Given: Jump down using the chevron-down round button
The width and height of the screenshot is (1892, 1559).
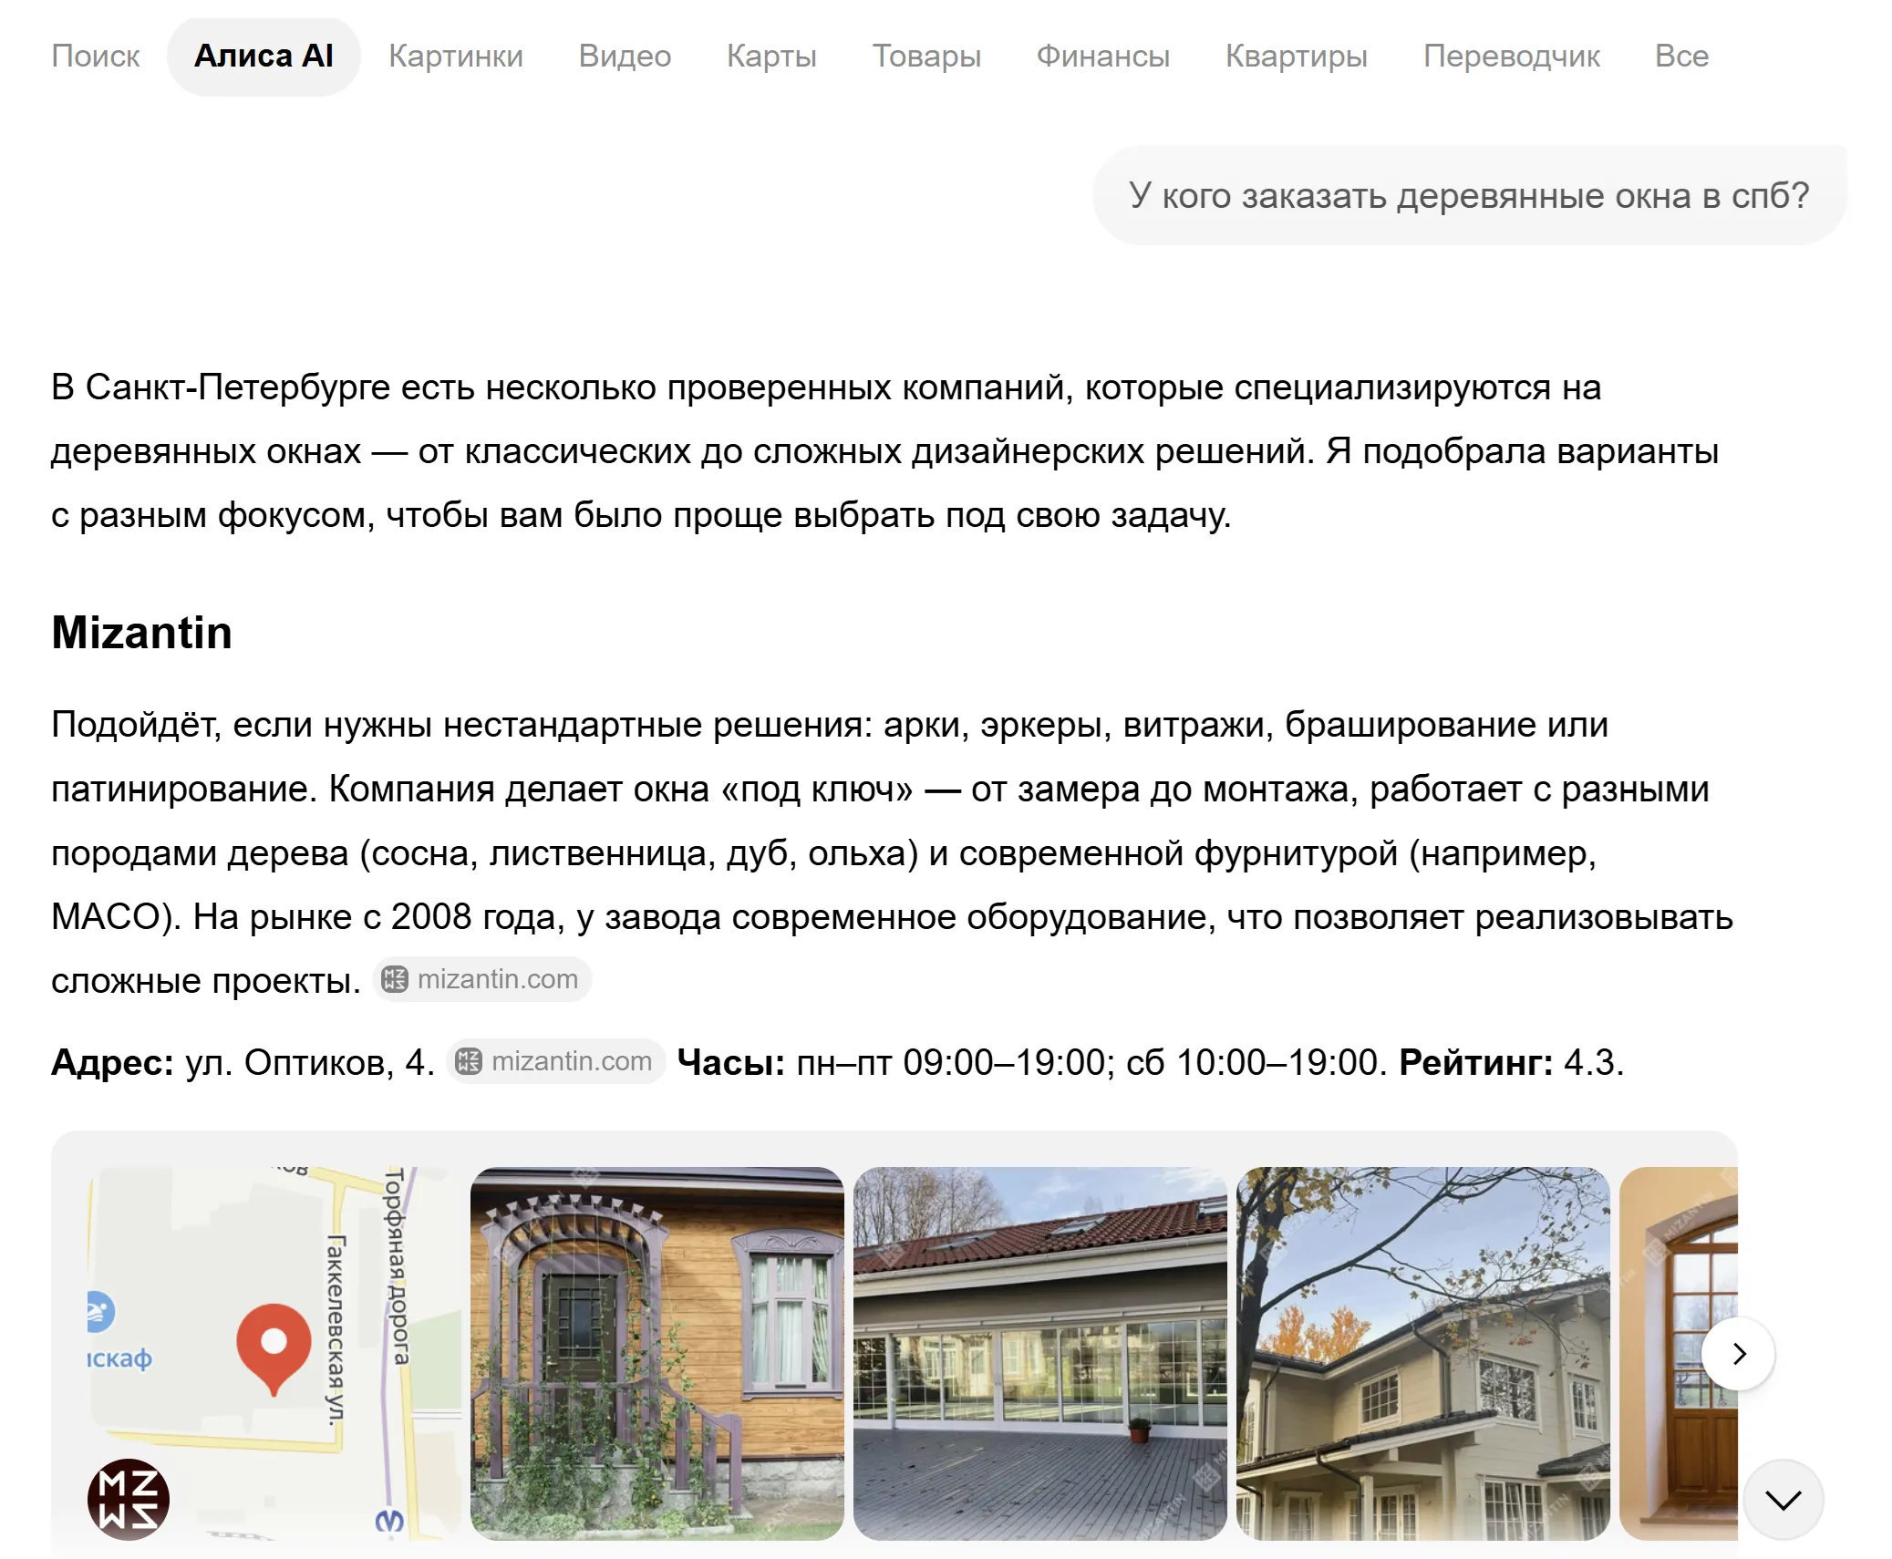Looking at the screenshot, I should pos(1783,1500).
